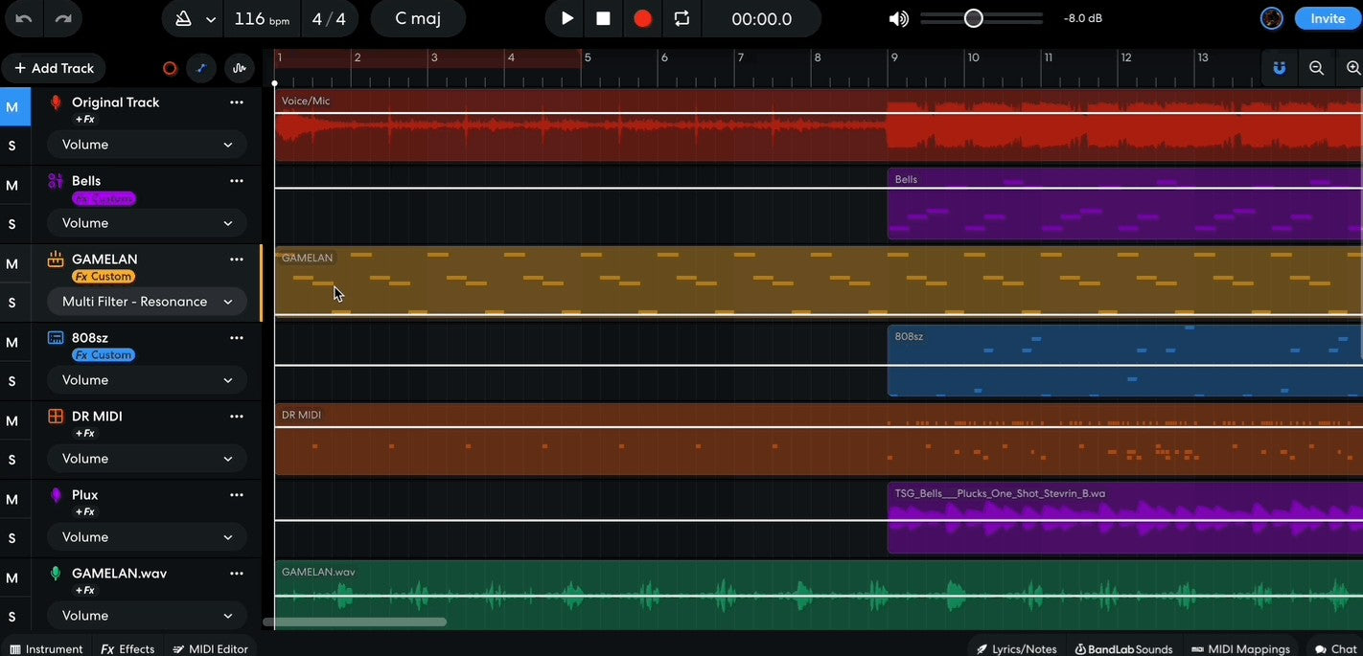Toggle the snap magnet icon above the timeline

point(1280,67)
